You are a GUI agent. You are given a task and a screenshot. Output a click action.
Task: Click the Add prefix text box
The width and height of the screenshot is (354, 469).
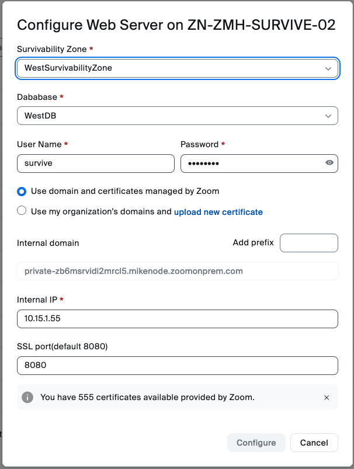tap(308, 243)
